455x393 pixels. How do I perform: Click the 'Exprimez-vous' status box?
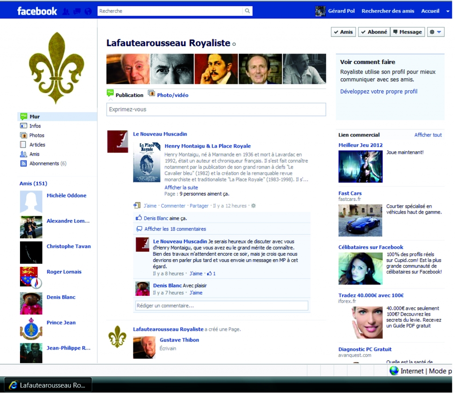tap(216, 109)
